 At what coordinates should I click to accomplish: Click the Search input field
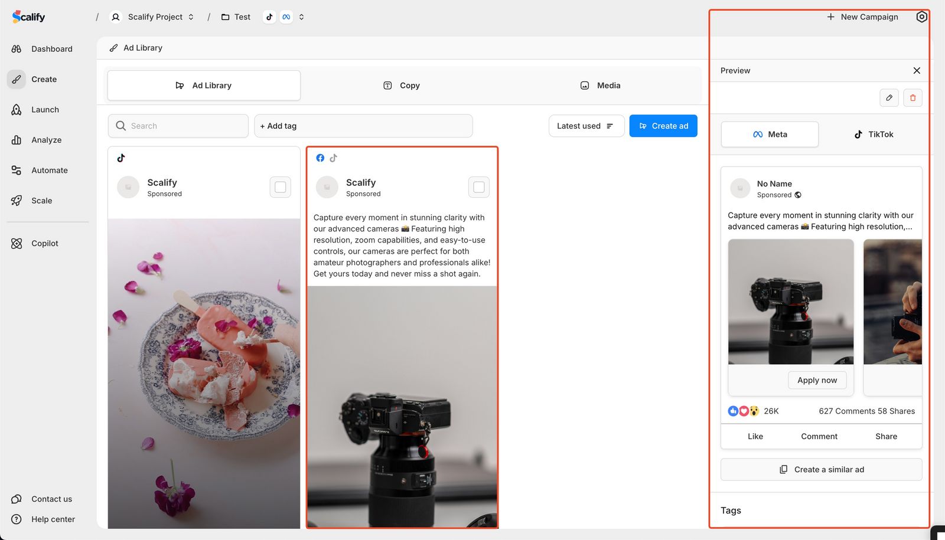(x=178, y=126)
